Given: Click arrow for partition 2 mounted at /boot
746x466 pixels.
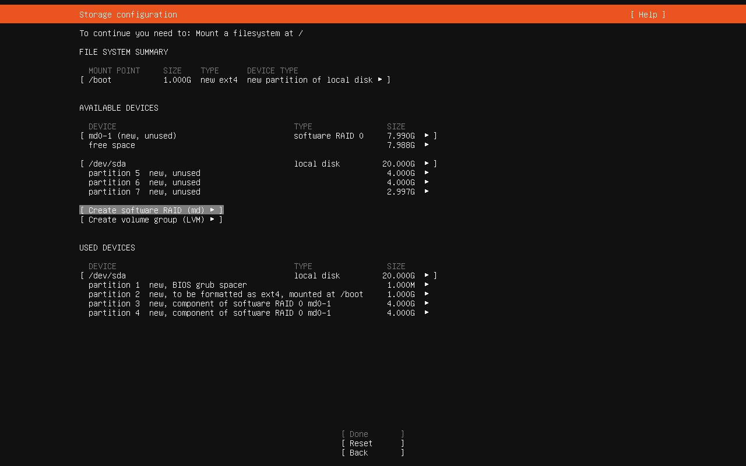Looking at the screenshot, I should pyautogui.click(x=427, y=294).
